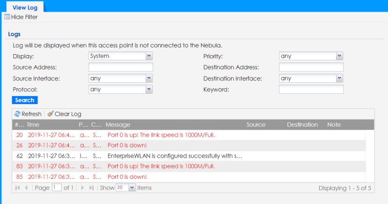388x204 pixels.
Task: Select the EnterpriseWLAN configured log entry
Action: tap(175, 156)
